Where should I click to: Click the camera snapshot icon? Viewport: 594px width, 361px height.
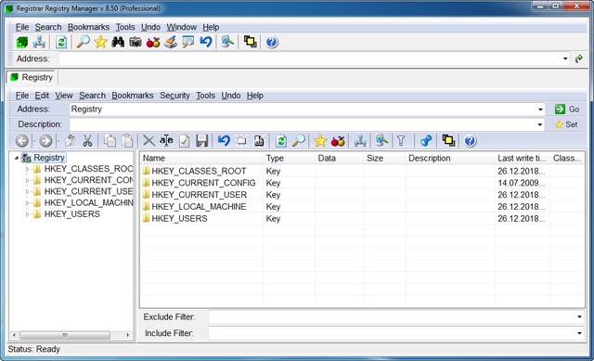coord(136,42)
